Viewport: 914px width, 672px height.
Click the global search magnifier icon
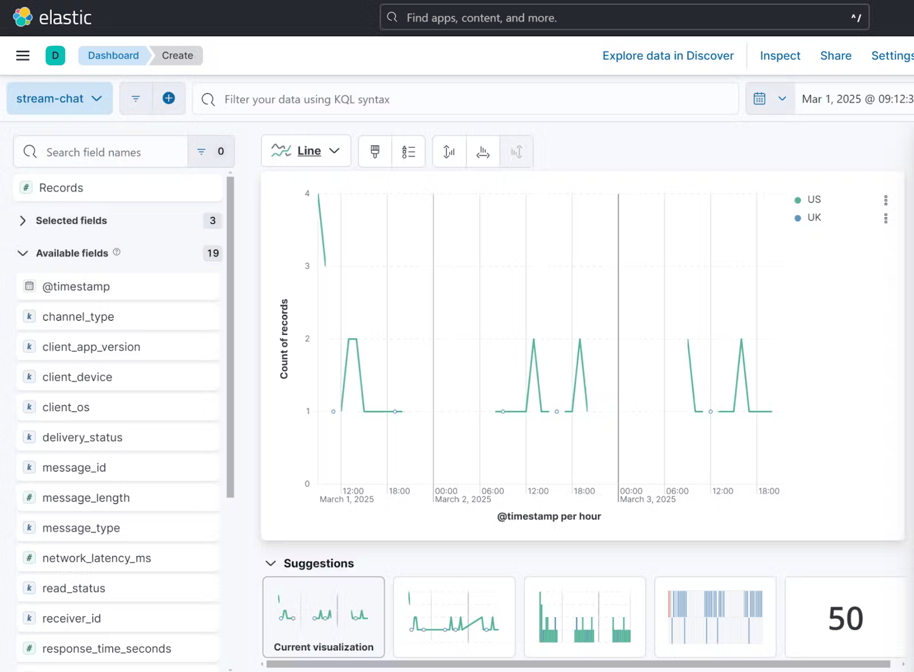[392, 17]
